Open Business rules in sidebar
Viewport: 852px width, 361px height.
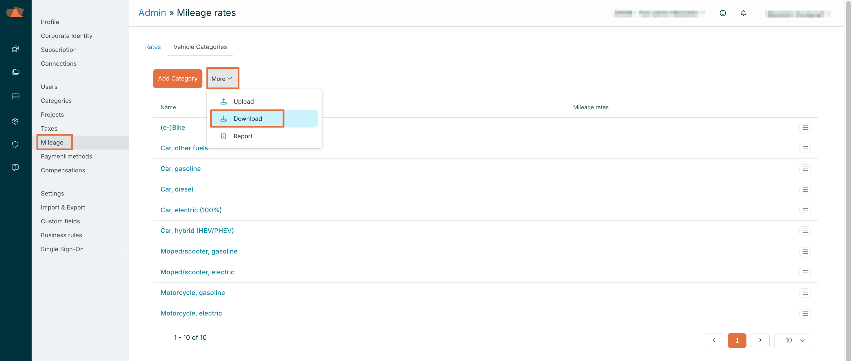(x=61, y=235)
